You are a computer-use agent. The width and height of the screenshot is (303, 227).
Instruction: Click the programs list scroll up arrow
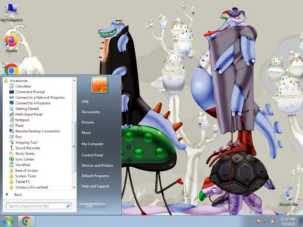coord(74,80)
